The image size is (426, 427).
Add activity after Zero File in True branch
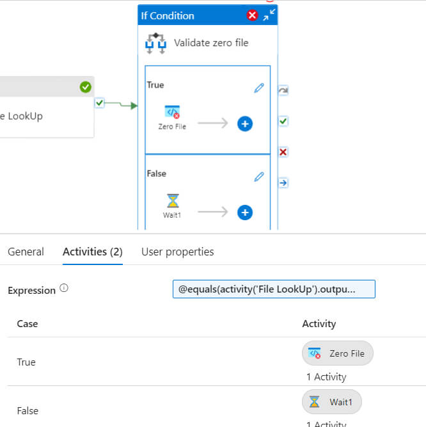click(x=245, y=124)
